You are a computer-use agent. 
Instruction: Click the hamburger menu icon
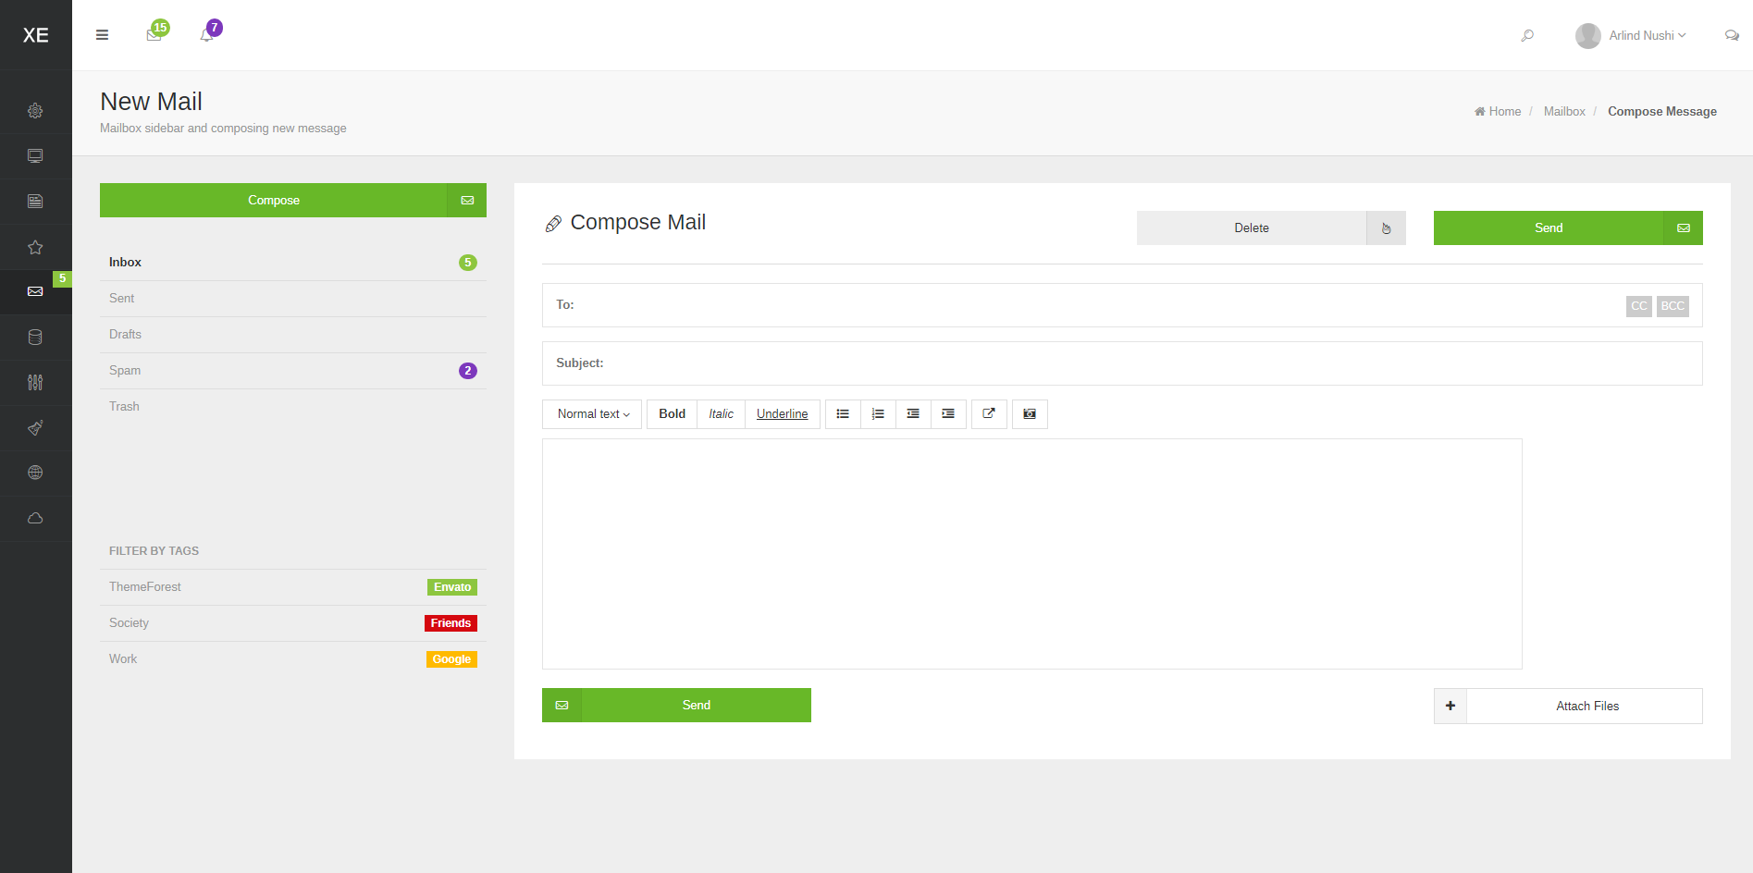click(x=102, y=35)
